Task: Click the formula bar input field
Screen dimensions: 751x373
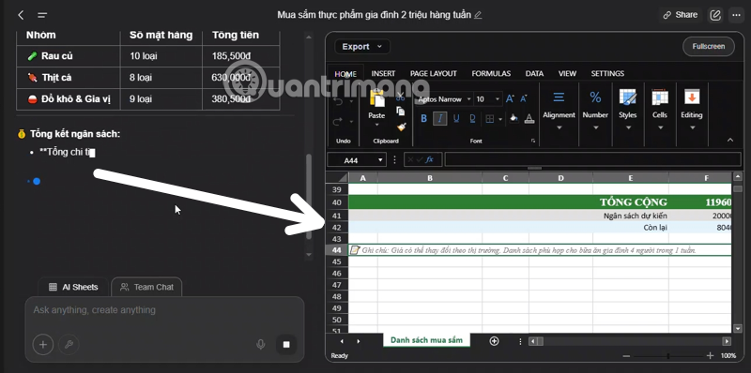Action: (592, 159)
